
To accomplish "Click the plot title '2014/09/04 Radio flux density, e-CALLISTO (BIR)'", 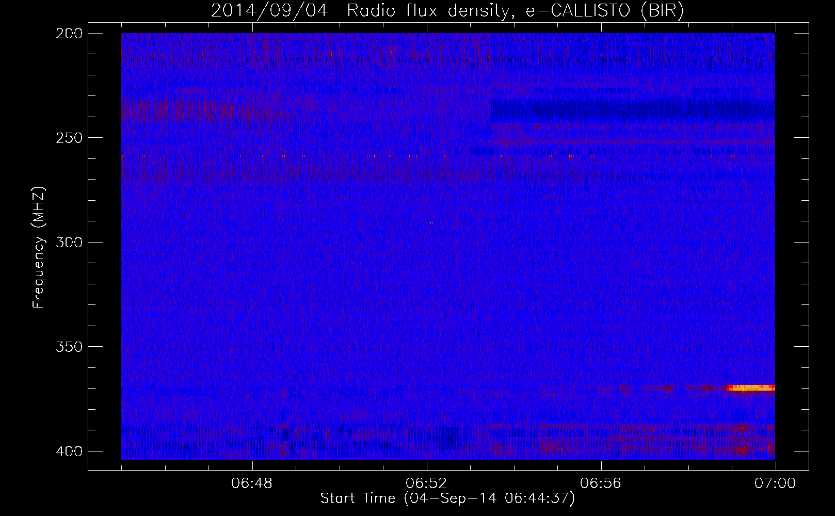I will point(447,10).
